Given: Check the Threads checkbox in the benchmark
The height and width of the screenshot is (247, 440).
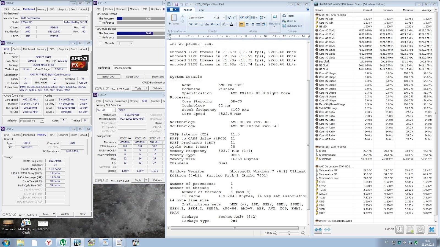Looking at the screenshot, I should coord(100,43).
